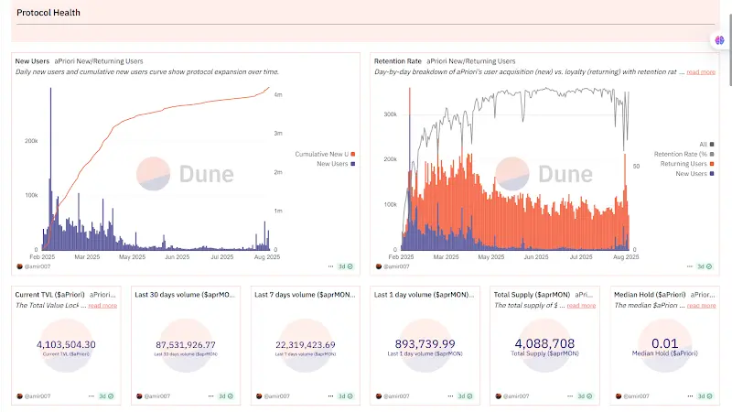Open Current TVL ($aPriori) card title
This screenshot has height=412, width=732.
pos(50,295)
